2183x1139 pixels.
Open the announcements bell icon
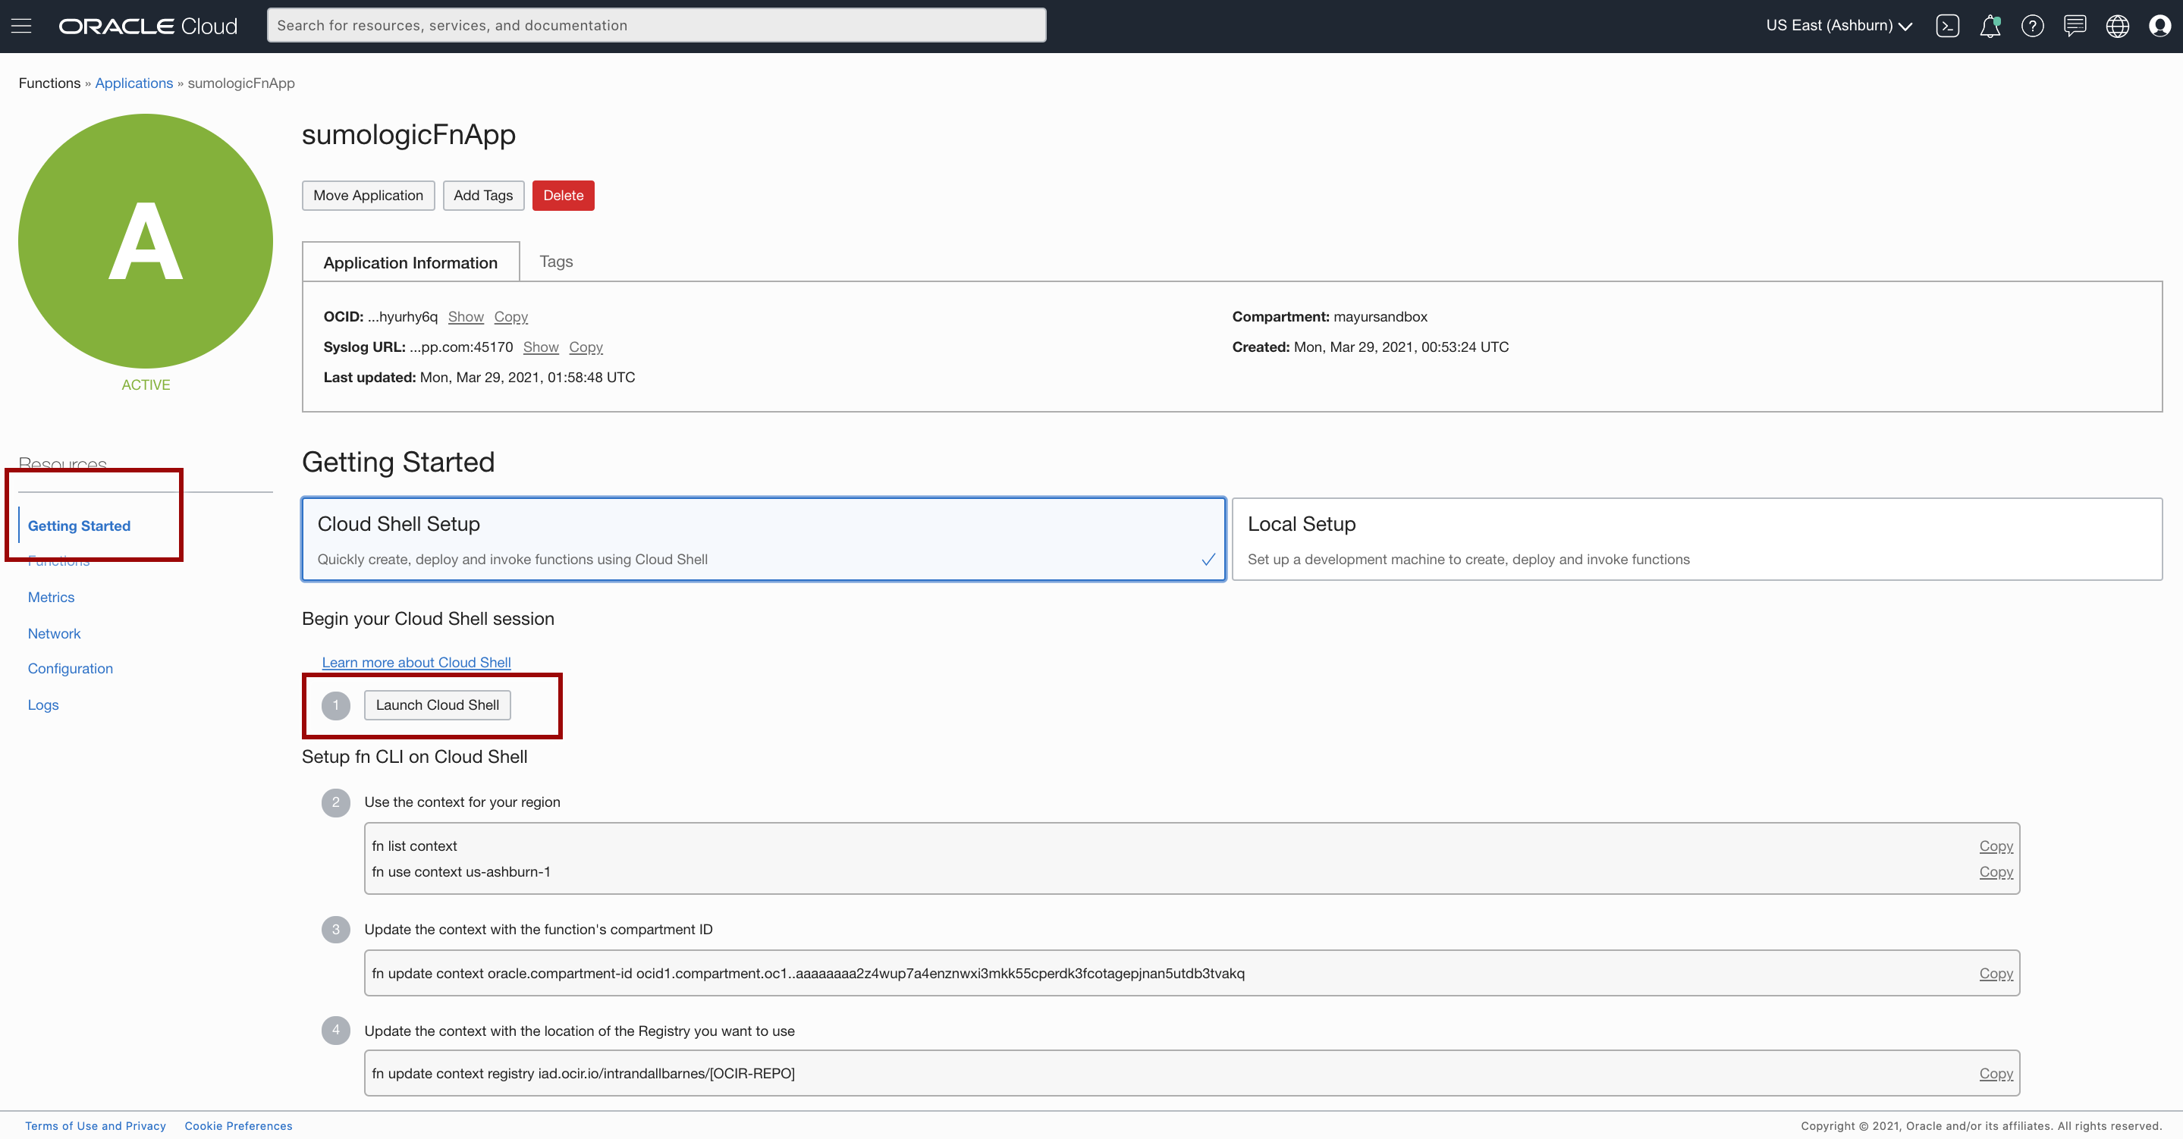[x=1989, y=26]
